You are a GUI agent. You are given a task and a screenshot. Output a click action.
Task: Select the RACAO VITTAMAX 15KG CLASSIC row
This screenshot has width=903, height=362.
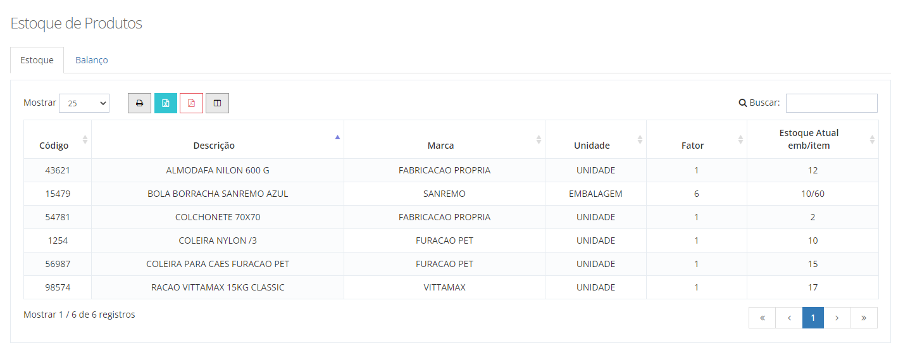pos(218,287)
